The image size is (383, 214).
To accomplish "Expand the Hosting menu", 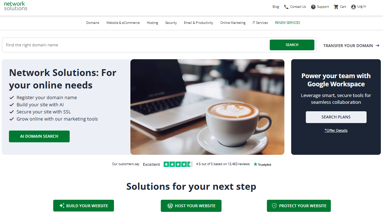I will coord(153,23).
